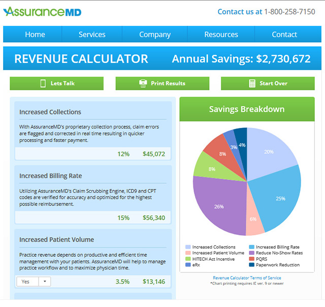Click the printer icon on Print Results
The width and height of the screenshot is (325, 307).
(143, 83)
